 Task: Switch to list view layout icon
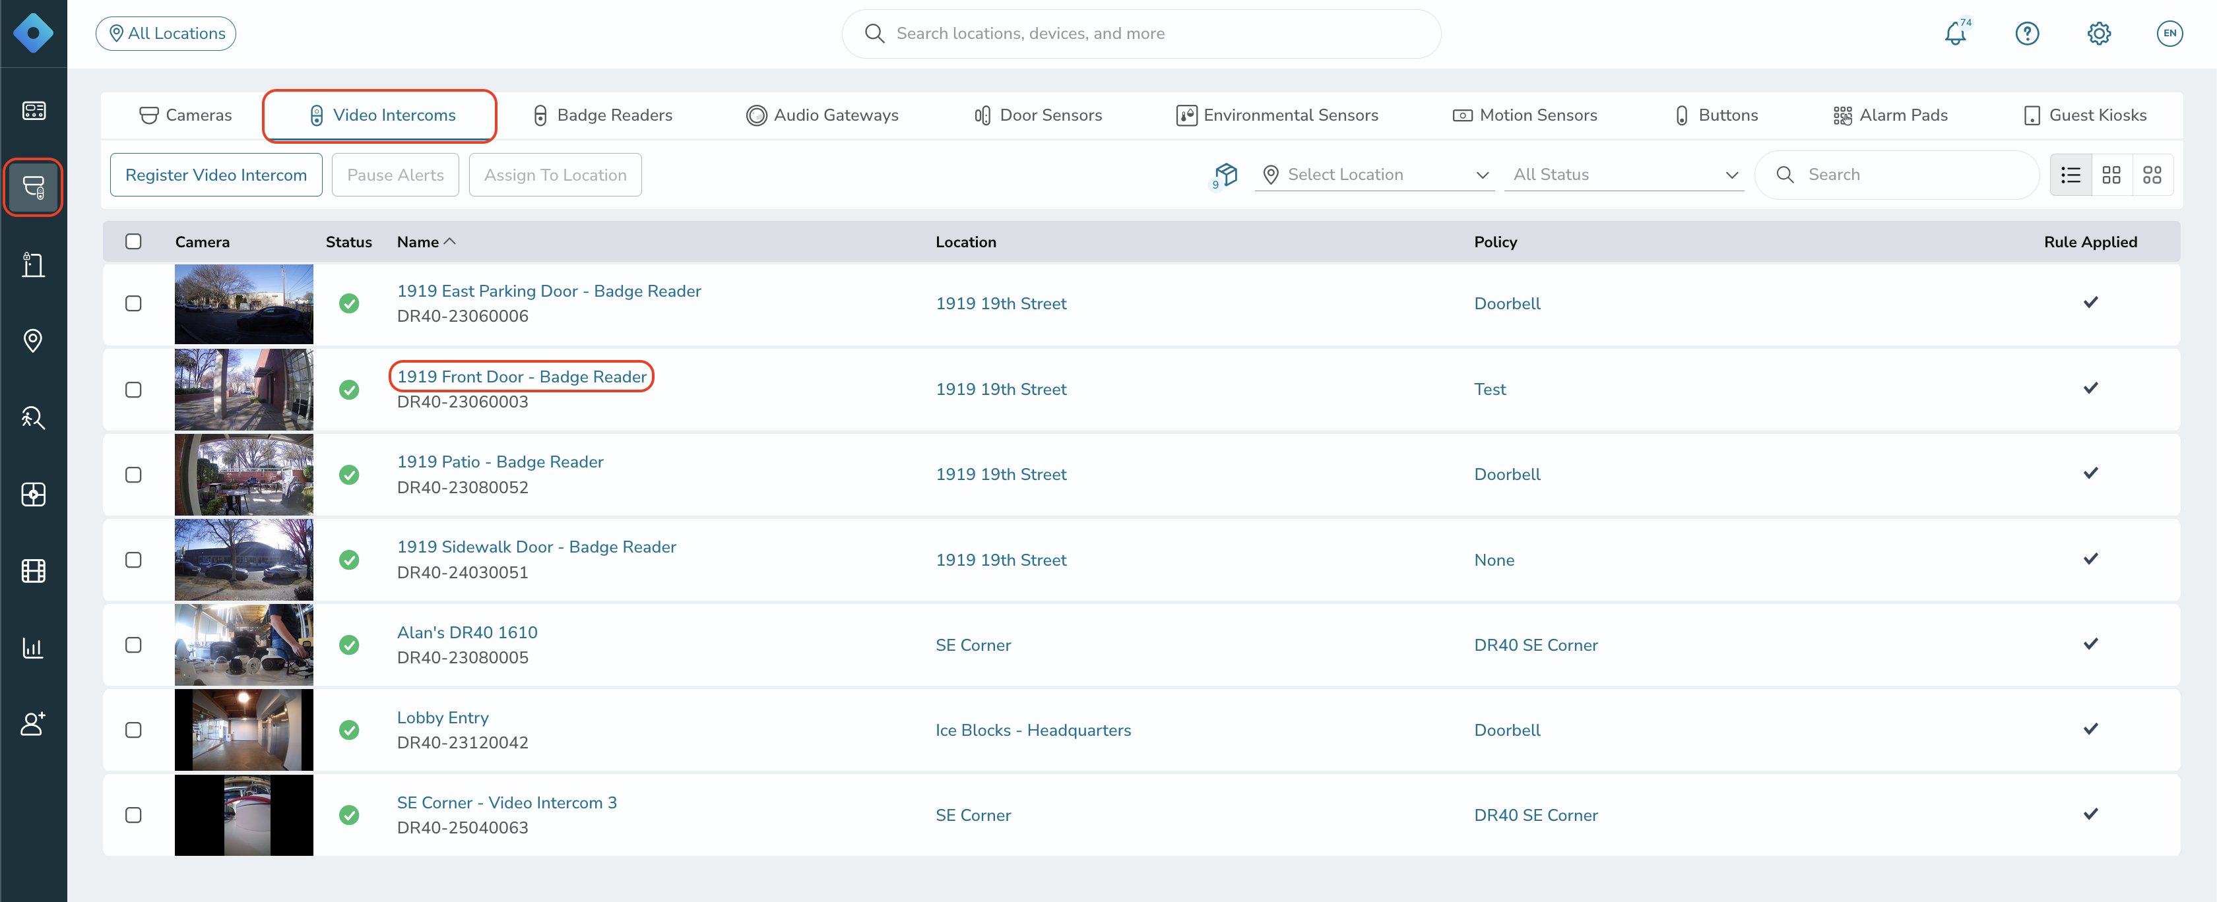pos(2070,175)
